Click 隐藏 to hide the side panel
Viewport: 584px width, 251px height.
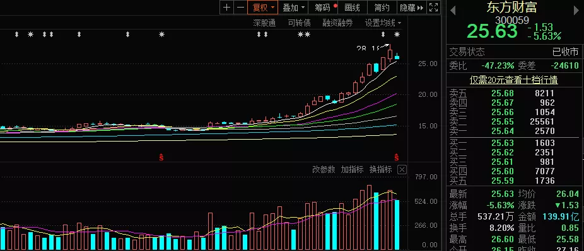click(x=411, y=8)
